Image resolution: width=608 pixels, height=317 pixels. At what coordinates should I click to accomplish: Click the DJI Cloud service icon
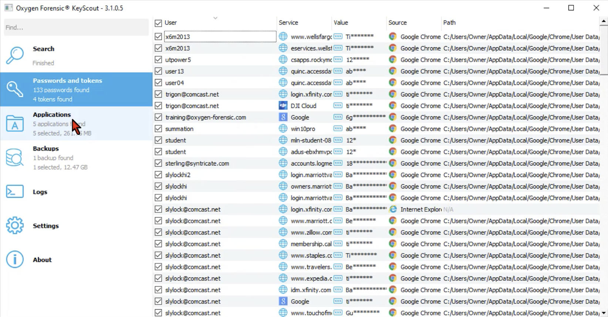tap(283, 106)
